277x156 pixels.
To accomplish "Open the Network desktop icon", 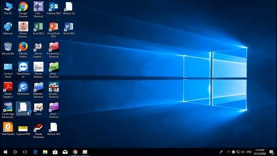I will [x=8, y=28].
